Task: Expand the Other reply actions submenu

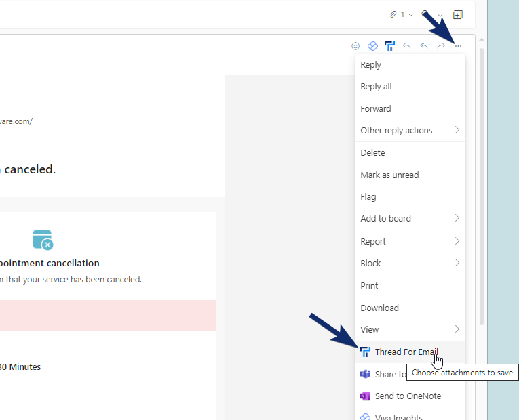Action: pyautogui.click(x=410, y=131)
